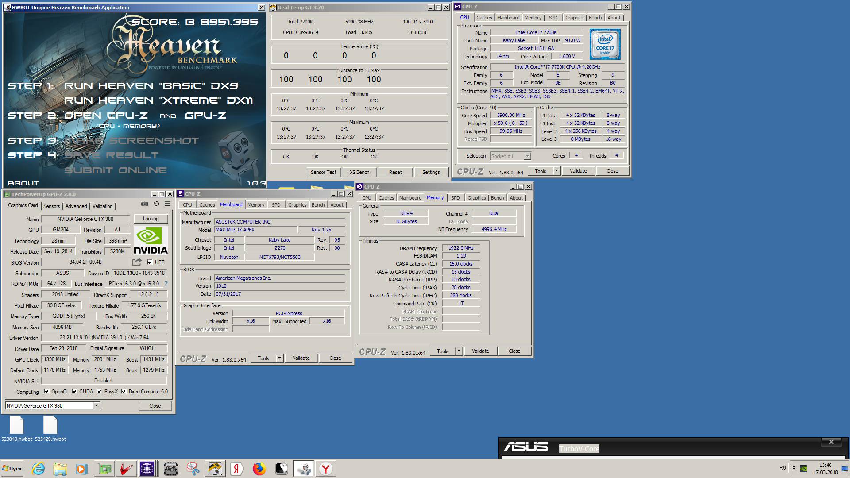Viewport: 850px width, 478px height.
Task: Take a GPU-Z screenshot with camera icon
Action: click(x=145, y=204)
